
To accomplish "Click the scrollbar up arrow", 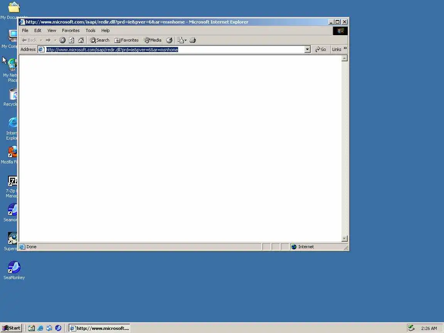I will coord(344,58).
